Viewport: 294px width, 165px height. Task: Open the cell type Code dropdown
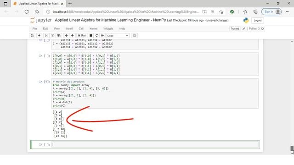coord(118,36)
